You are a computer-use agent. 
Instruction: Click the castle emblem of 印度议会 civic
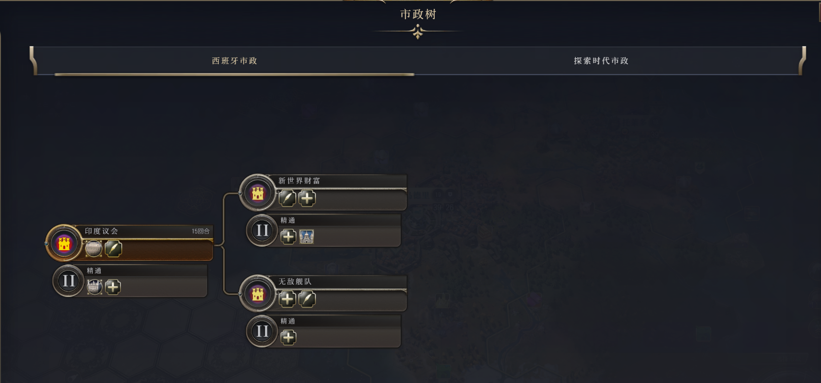coord(64,244)
